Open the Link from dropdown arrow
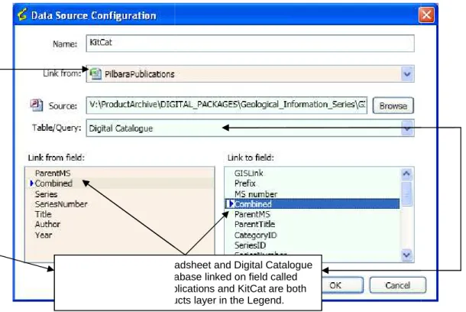The width and height of the screenshot is (466, 312). (407, 74)
